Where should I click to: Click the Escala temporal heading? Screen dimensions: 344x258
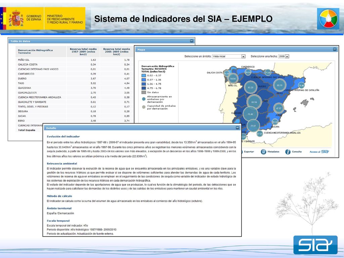tap(58, 221)
